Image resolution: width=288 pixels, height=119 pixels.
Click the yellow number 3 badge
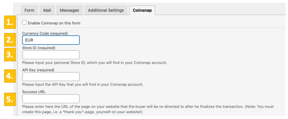[x=10, y=55]
